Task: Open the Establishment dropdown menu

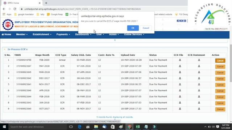Action: tap(42, 34)
